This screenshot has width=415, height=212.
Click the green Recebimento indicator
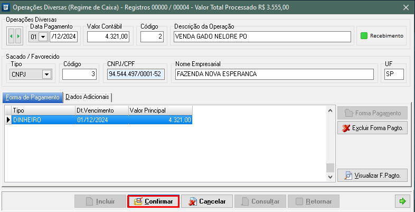click(363, 36)
